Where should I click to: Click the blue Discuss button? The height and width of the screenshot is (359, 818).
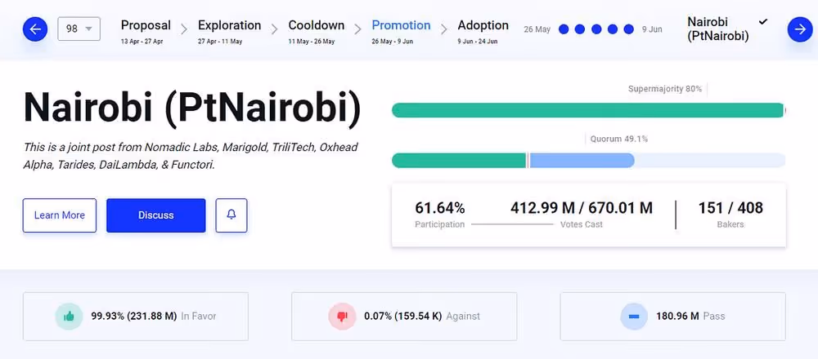155,215
